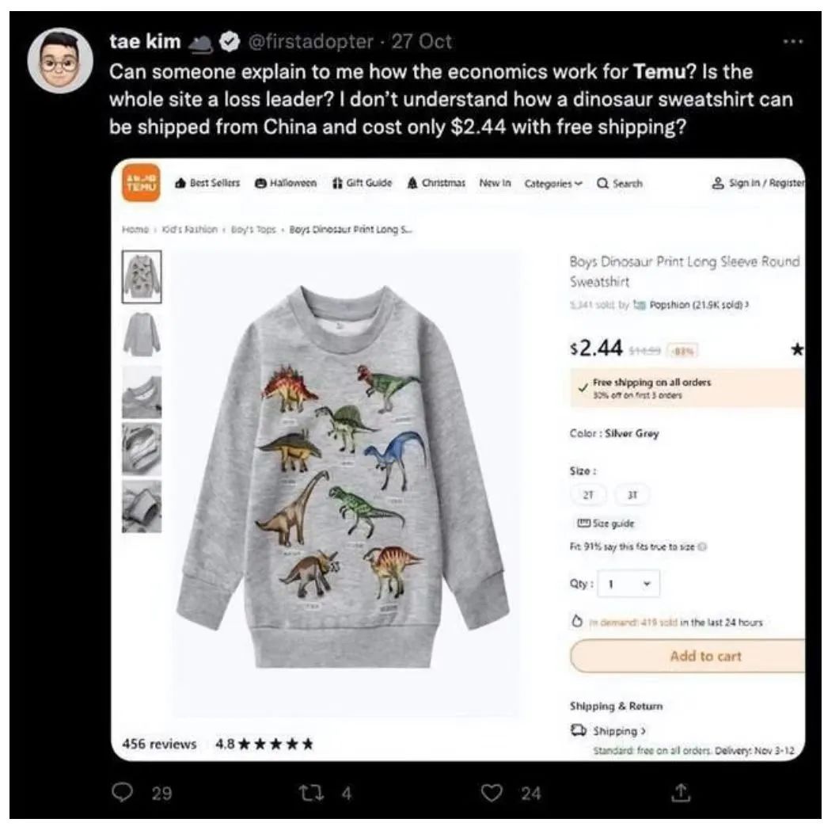Select size 2T option
The height and width of the screenshot is (834, 839).
pos(588,494)
